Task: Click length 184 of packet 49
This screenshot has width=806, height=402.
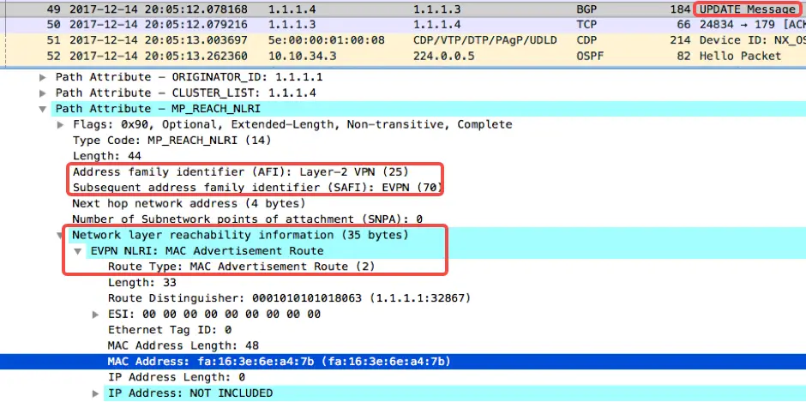Action: pos(680,9)
